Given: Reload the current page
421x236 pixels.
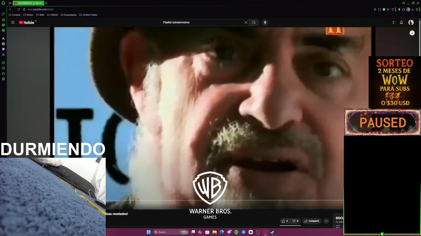Looking at the screenshot, I should click(19, 9).
